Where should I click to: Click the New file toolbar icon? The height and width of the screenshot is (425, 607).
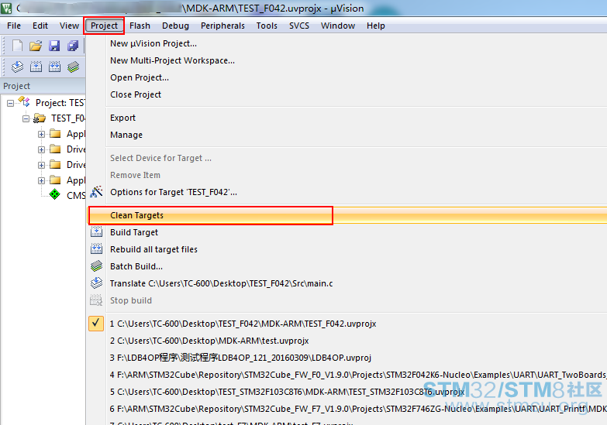(17, 46)
